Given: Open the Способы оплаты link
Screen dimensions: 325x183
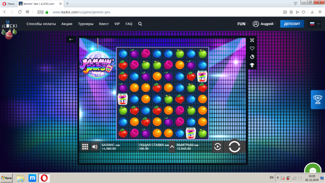Looking at the screenshot, I should click(x=41, y=24).
